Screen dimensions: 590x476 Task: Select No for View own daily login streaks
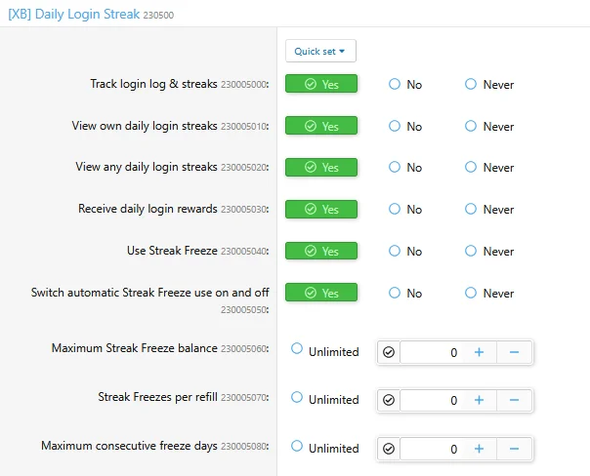point(405,126)
